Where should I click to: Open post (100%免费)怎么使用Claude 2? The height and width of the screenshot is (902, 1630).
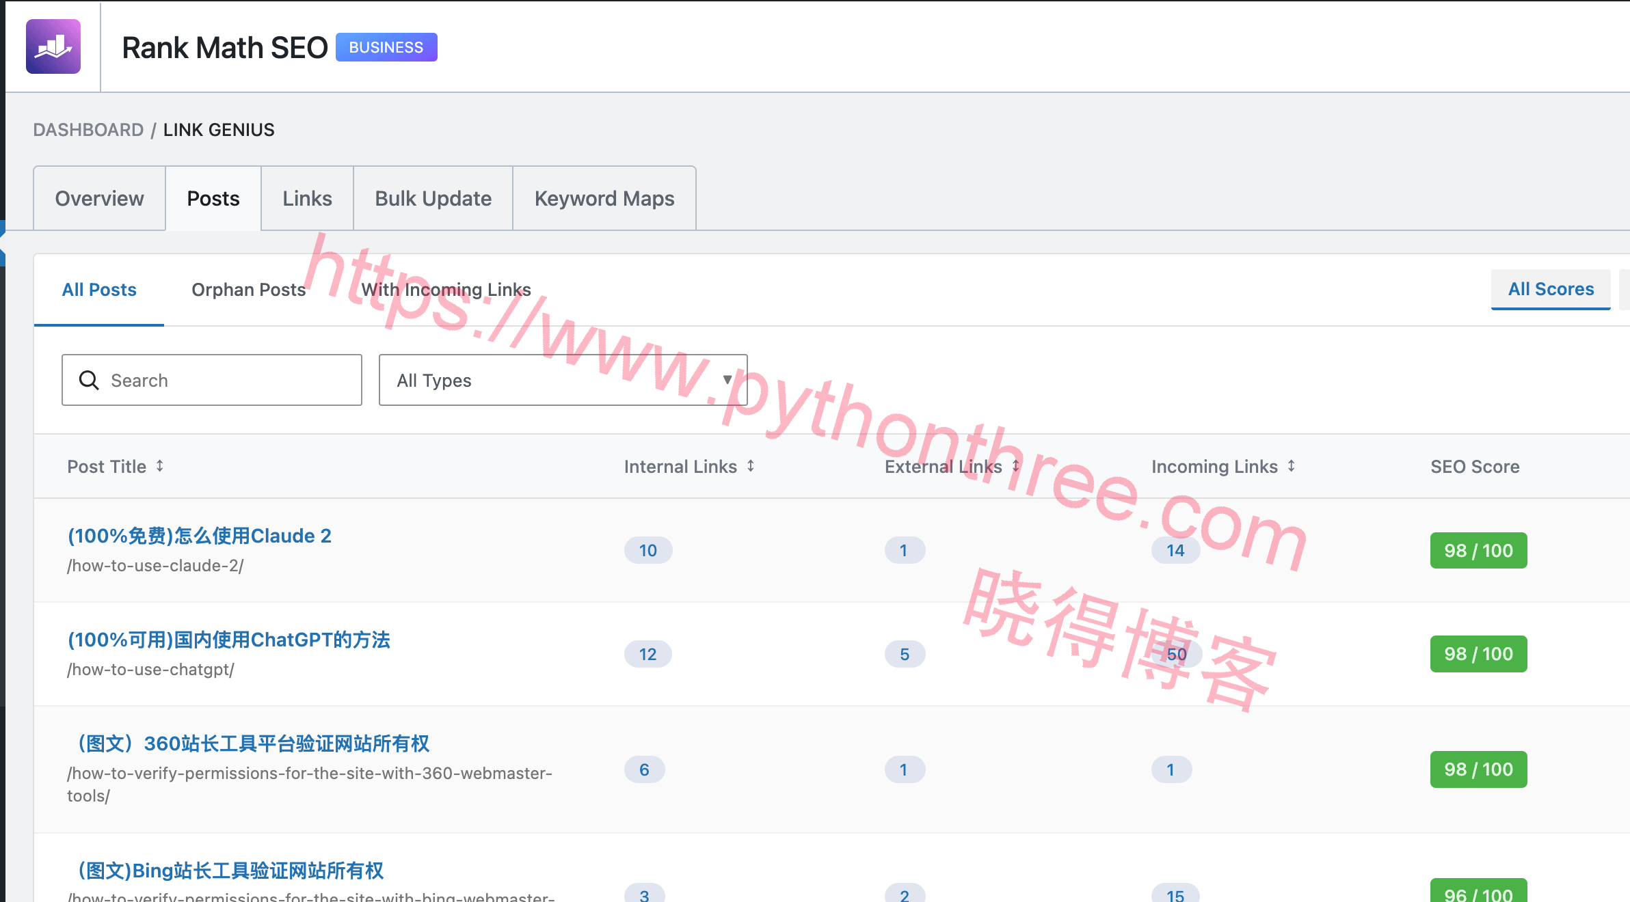point(199,536)
